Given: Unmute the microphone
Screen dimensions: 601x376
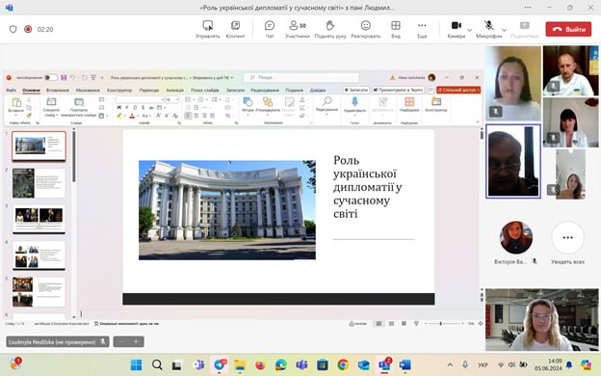Looking at the screenshot, I should tap(488, 29).
